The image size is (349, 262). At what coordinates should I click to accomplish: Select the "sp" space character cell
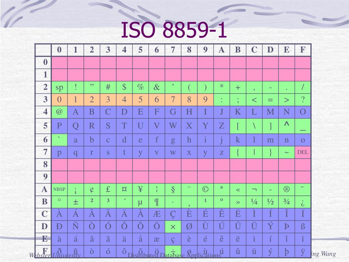pos(59,87)
